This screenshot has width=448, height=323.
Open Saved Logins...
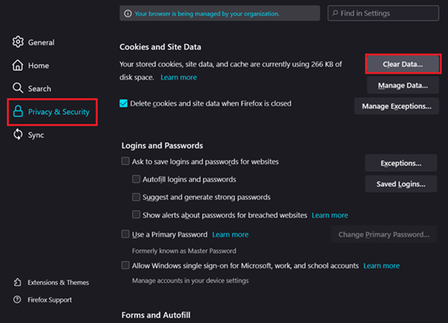point(401,184)
